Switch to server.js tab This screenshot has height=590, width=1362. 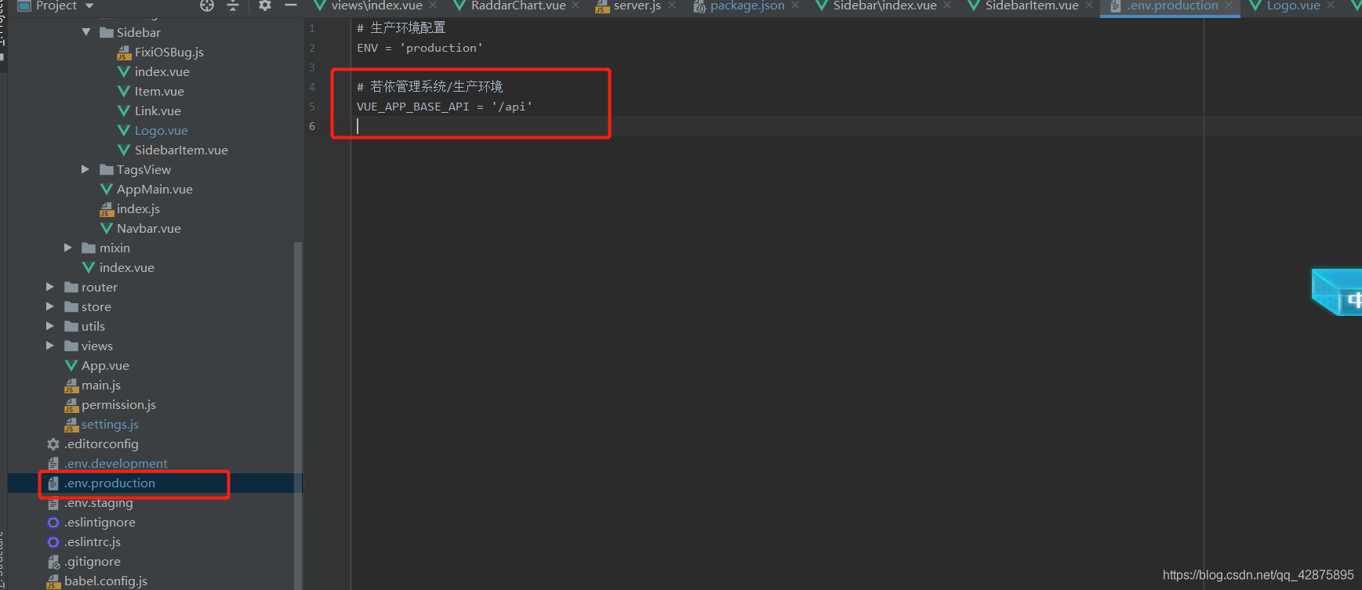tap(637, 5)
